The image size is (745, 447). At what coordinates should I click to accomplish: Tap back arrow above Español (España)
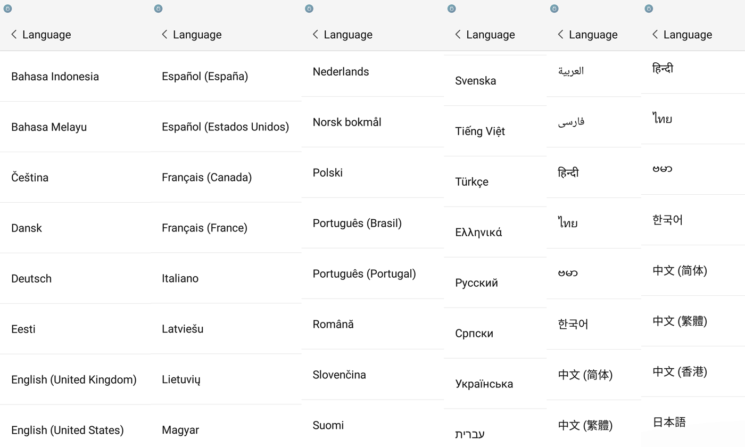(x=165, y=35)
